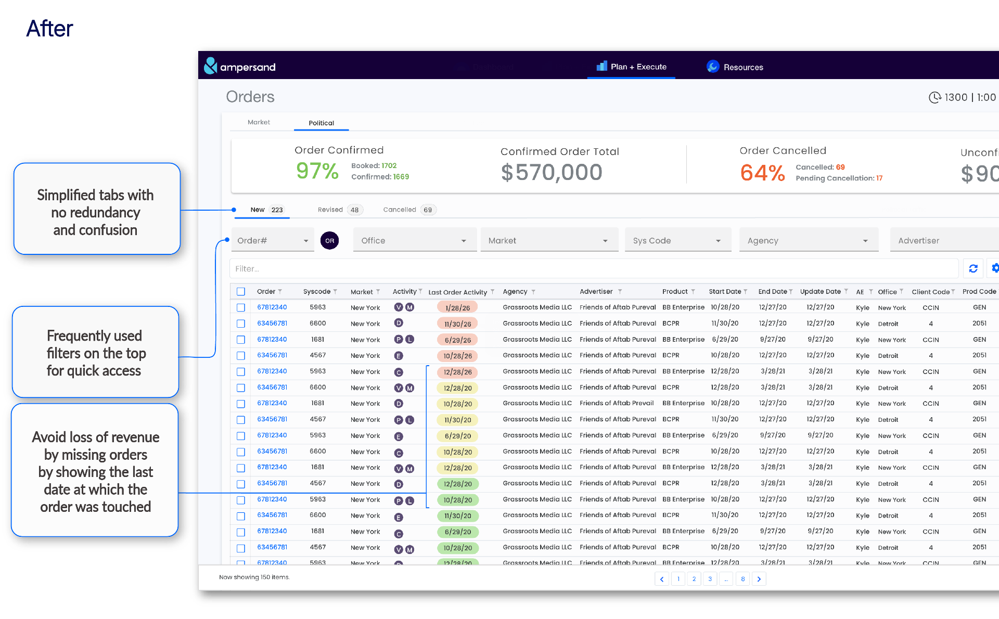This screenshot has height=619, width=999.
Task: Click the $570,000 Confirmed Order Total value
Action: (552, 172)
